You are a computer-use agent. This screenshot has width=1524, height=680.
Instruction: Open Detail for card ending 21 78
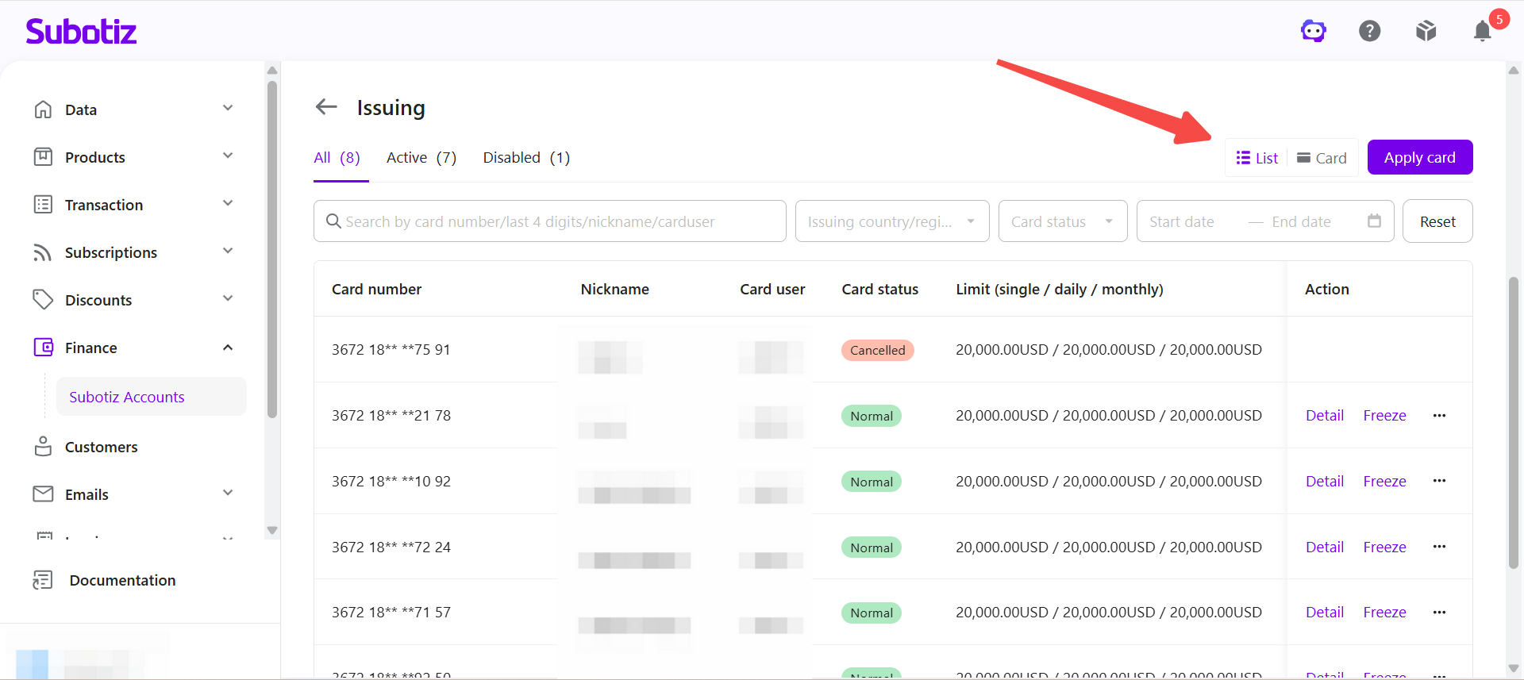click(1325, 415)
